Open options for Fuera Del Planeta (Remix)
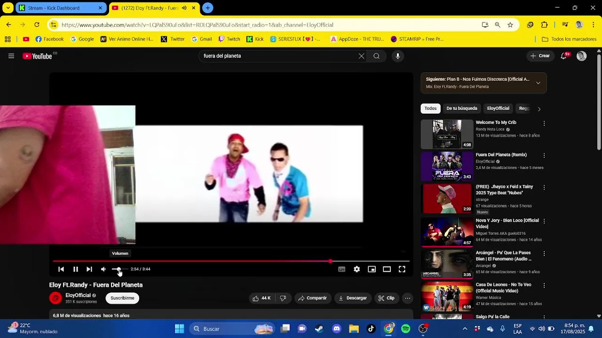 544,155
